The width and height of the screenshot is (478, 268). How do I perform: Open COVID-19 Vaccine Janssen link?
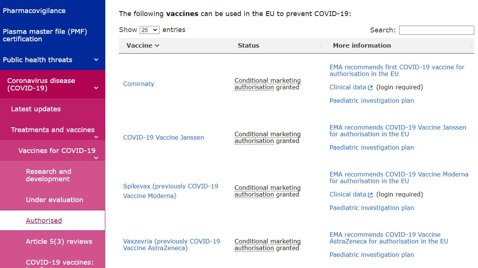tap(164, 138)
